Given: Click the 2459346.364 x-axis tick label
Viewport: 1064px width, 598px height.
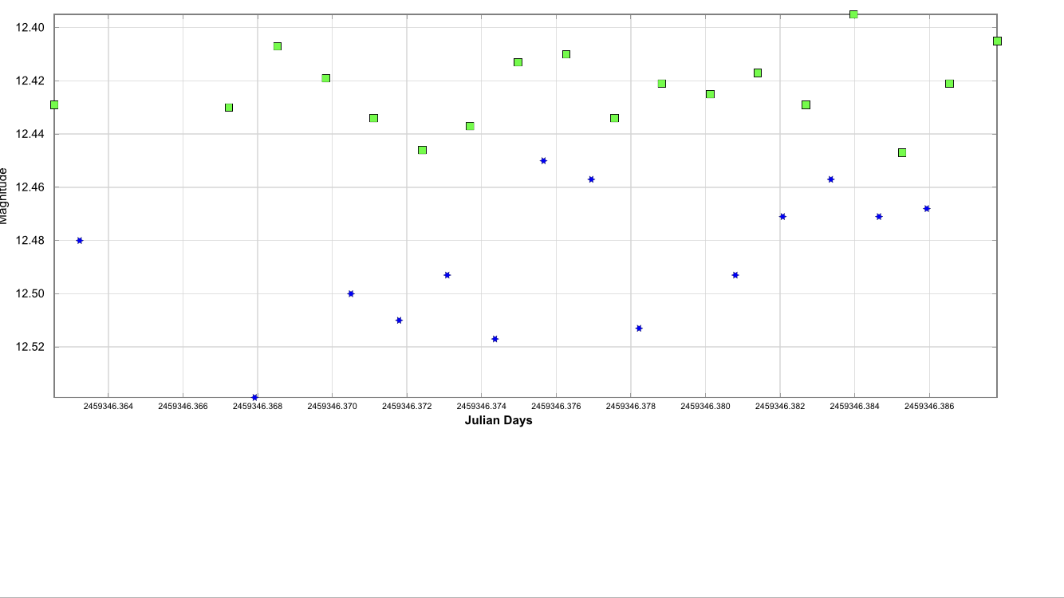Looking at the screenshot, I should tap(108, 406).
